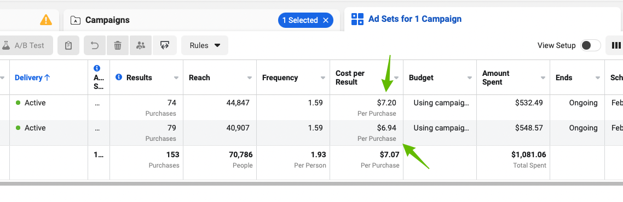Screen dimensions: 623x202
Task: Open the Amount Spent column dropdown arrow
Action: click(x=543, y=78)
